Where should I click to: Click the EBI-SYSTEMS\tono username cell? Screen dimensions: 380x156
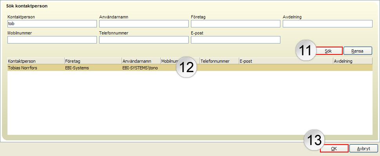click(x=141, y=68)
